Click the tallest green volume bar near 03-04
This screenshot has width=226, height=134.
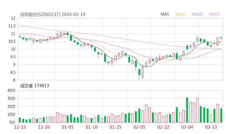[187, 110]
